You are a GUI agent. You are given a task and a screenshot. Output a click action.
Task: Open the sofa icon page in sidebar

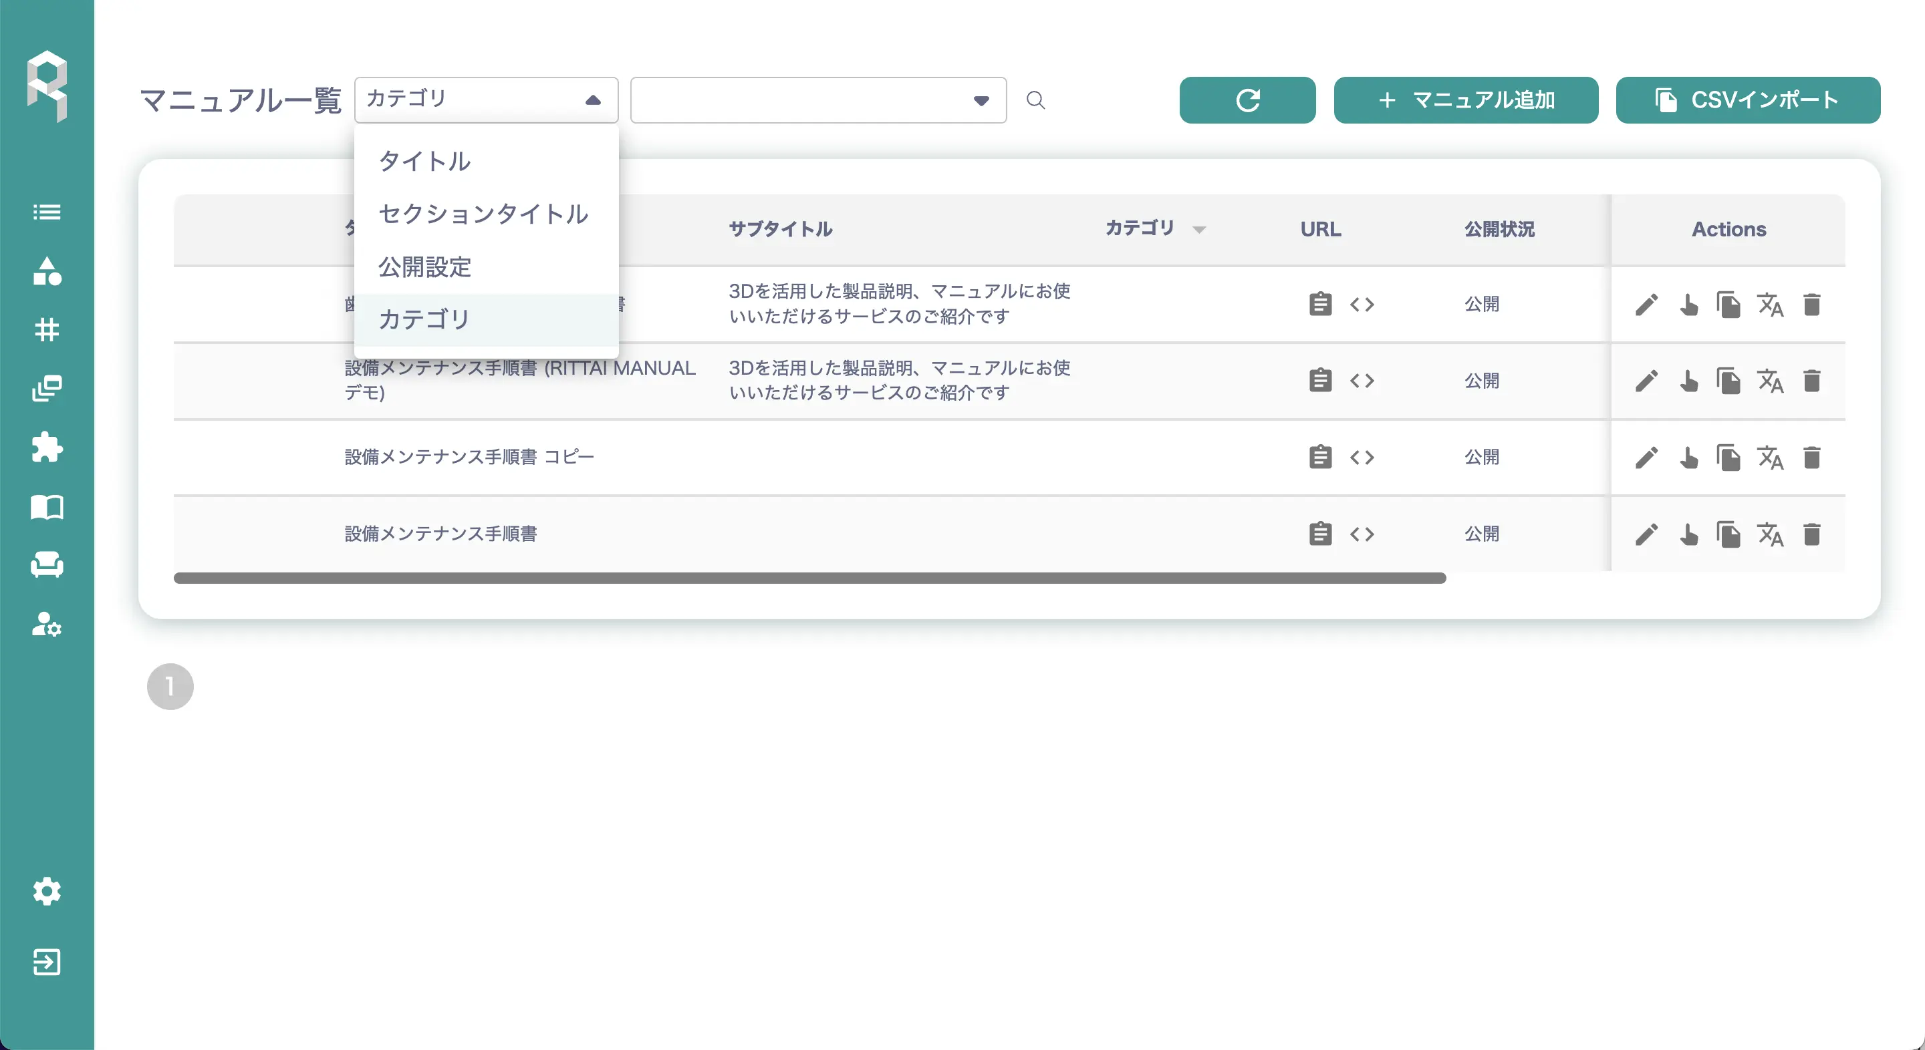(x=47, y=564)
